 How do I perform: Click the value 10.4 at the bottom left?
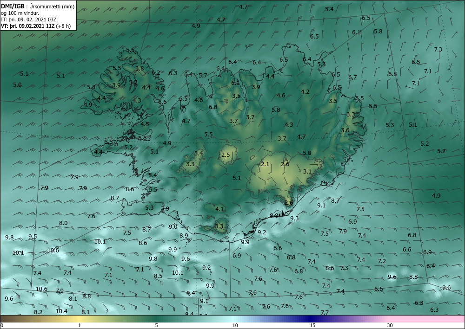(61, 311)
